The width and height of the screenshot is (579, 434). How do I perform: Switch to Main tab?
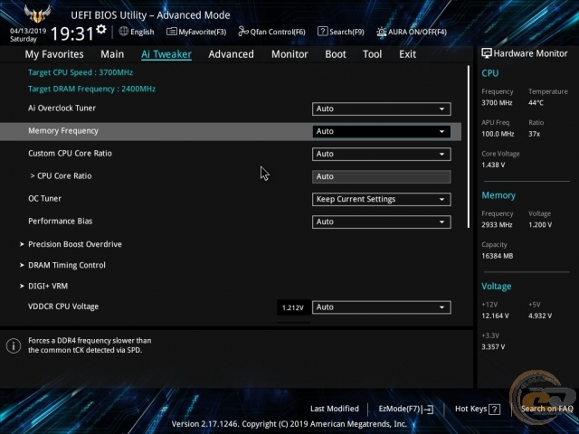[112, 54]
